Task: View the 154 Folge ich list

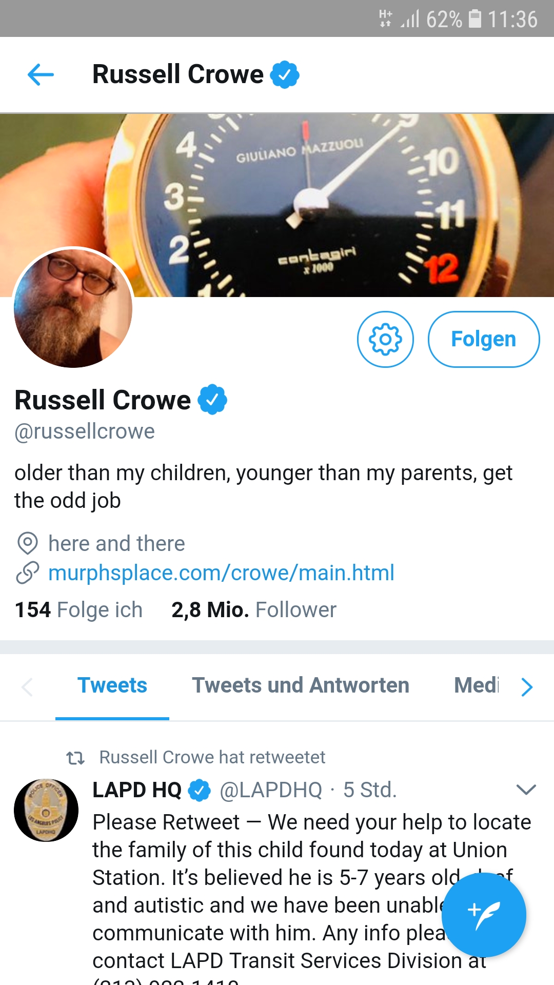Action: click(x=78, y=610)
